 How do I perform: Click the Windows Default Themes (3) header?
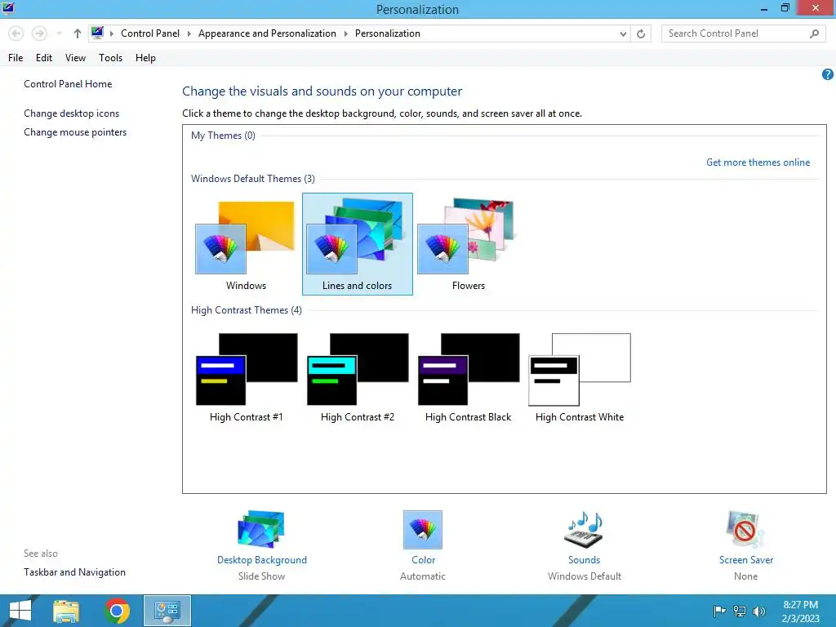click(253, 179)
